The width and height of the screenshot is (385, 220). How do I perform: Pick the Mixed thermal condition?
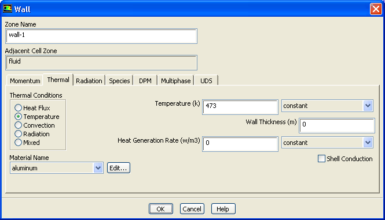[27, 143]
